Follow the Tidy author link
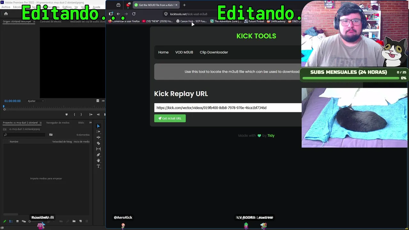 [x=271, y=135]
